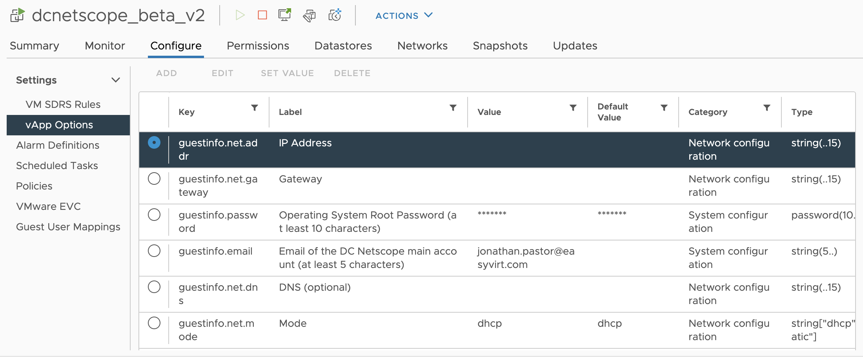Launch the VM console icon
The width and height of the screenshot is (863, 357).
pyautogui.click(x=285, y=15)
